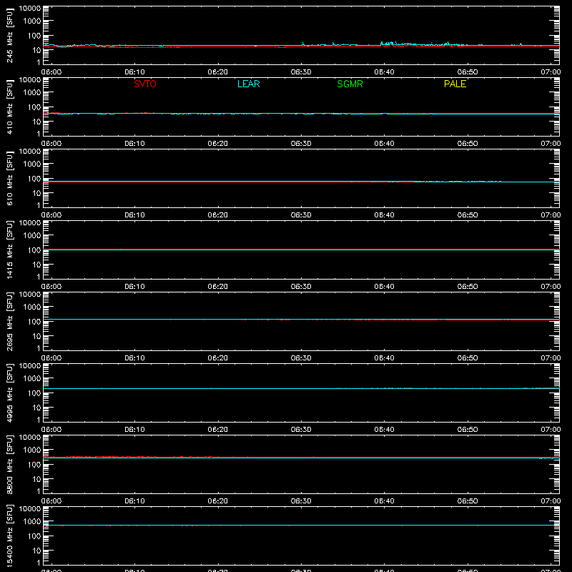Click the 1000 tick label on 245 MHz plot
This screenshot has width=572, height=572.
coord(32,21)
